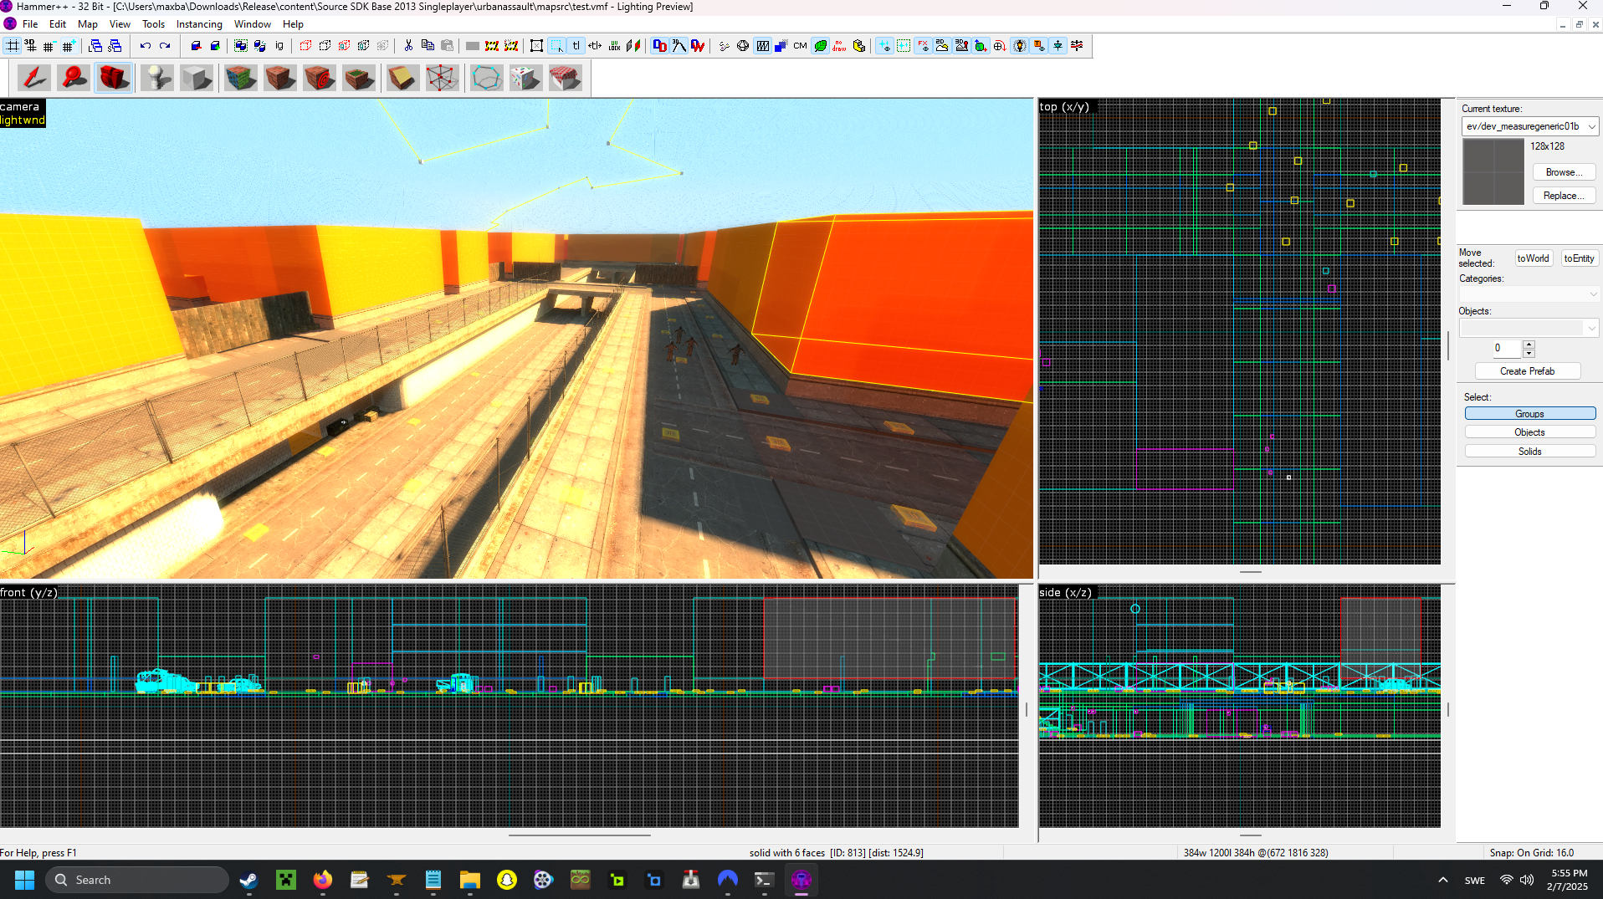Toggle the CM toolbar button
The width and height of the screenshot is (1603, 899).
click(800, 46)
